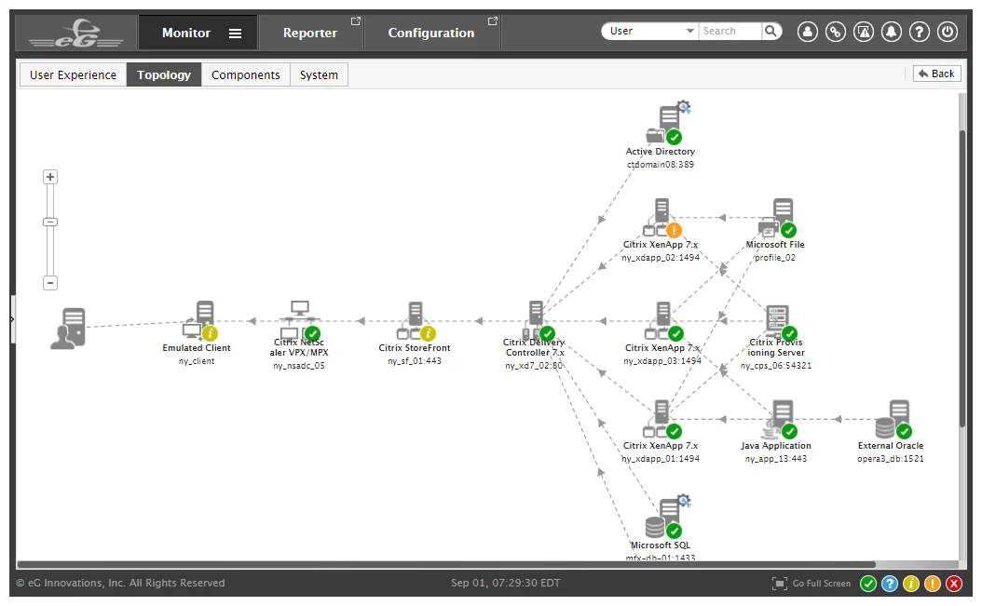Open the user profile icon
The height and width of the screenshot is (606, 982).
[807, 32]
